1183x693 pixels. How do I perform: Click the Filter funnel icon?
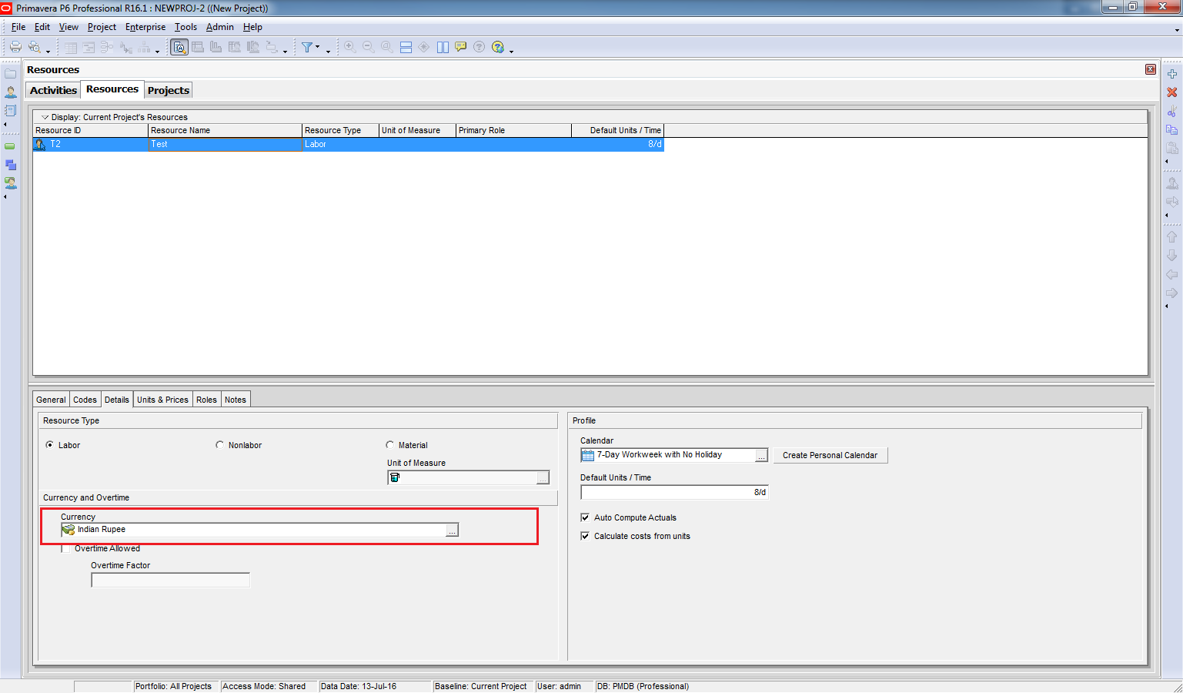(x=307, y=47)
